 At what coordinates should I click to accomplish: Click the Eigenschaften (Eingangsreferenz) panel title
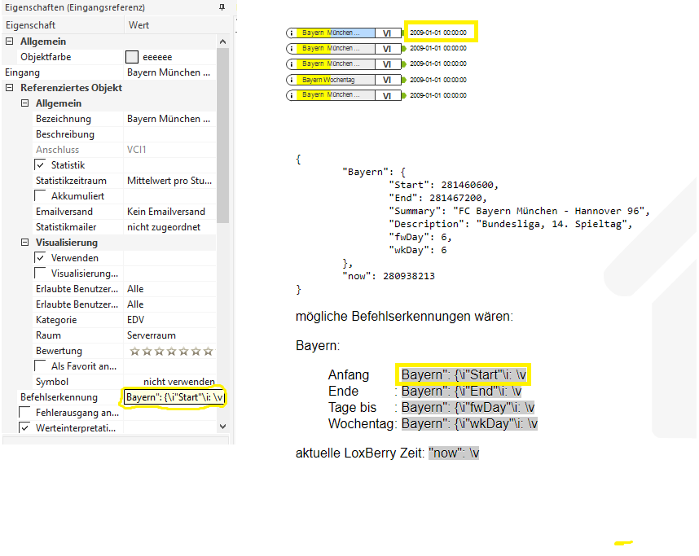click(x=75, y=7)
